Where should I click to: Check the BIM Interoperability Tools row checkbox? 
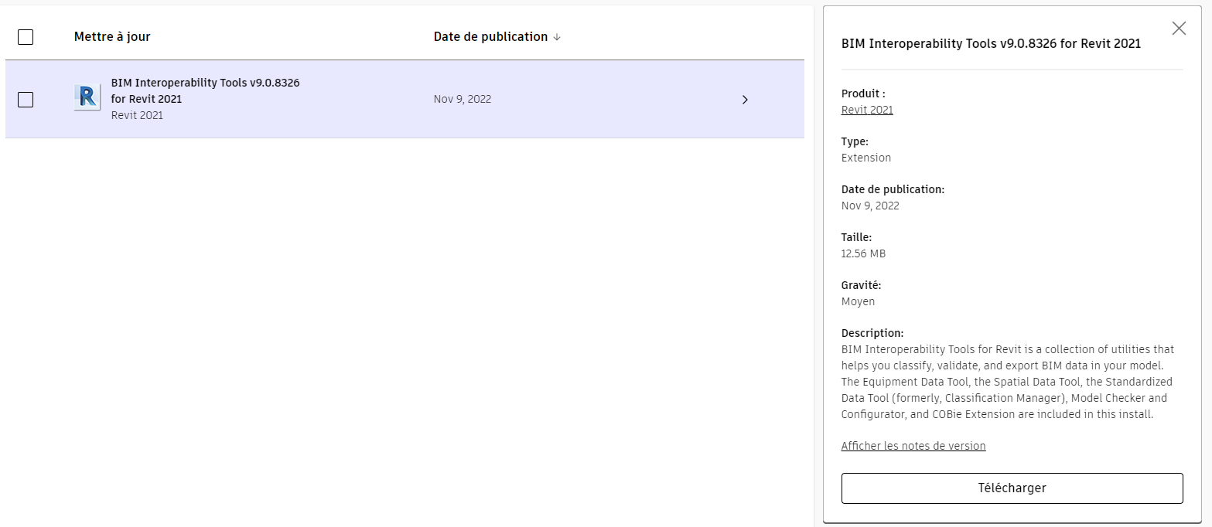point(26,100)
